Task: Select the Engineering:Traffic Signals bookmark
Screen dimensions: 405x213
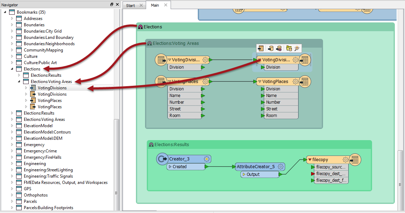Action: 48,176
